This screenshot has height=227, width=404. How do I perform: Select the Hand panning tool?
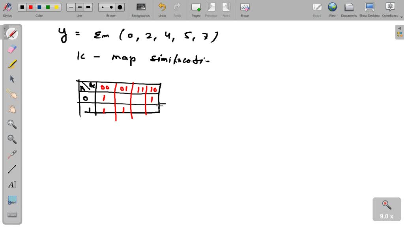click(12, 109)
